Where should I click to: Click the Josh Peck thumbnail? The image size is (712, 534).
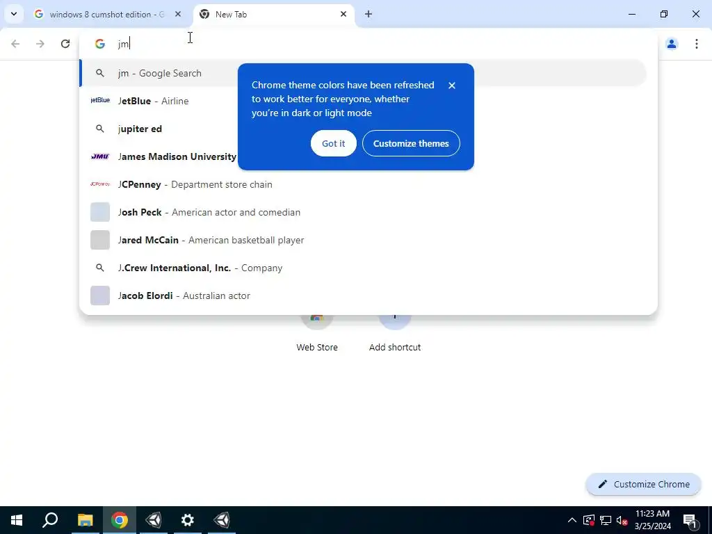[x=100, y=212]
